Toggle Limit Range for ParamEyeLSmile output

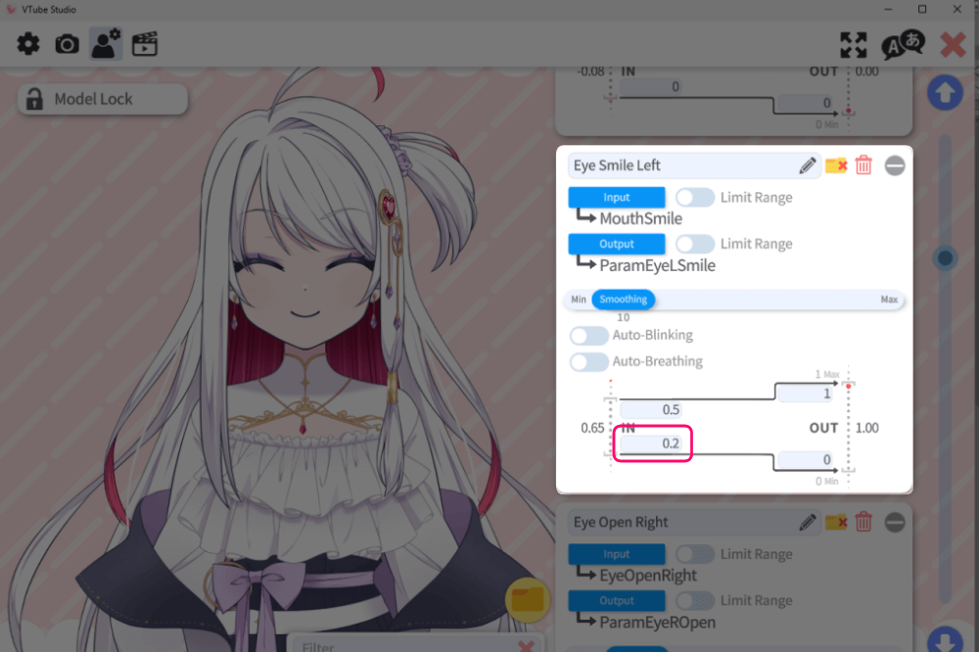pos(695,244)
